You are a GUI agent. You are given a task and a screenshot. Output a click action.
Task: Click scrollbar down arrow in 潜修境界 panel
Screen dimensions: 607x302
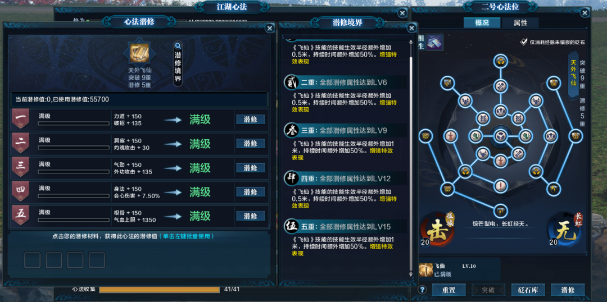tap(411, 274)
